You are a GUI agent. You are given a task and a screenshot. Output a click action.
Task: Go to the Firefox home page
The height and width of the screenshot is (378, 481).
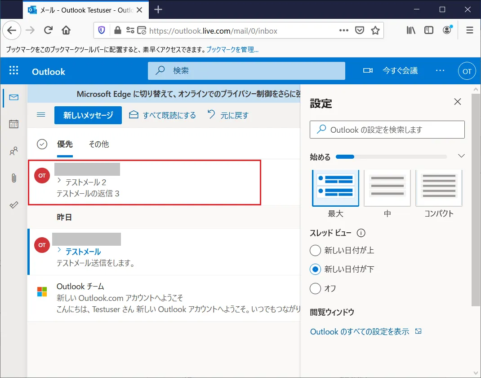click(66, 30)
